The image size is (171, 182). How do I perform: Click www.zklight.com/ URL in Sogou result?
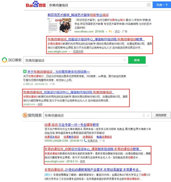click(x=54, y=161)
